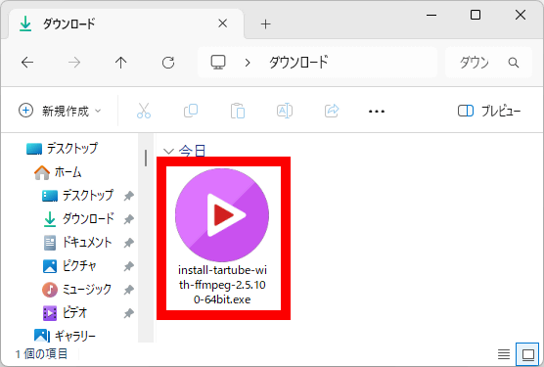This screenshot has width=544, height=367.
Task: Click the Rename icon in toolbar
Action: click(285, 111)
